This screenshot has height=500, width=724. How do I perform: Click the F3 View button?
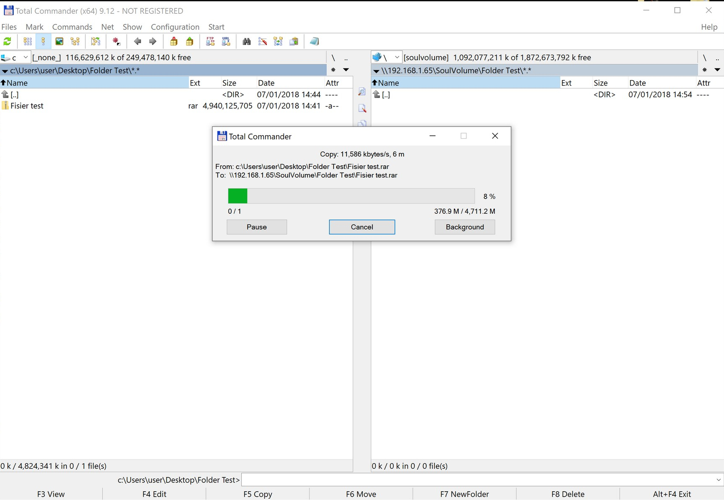click(51, 494)
